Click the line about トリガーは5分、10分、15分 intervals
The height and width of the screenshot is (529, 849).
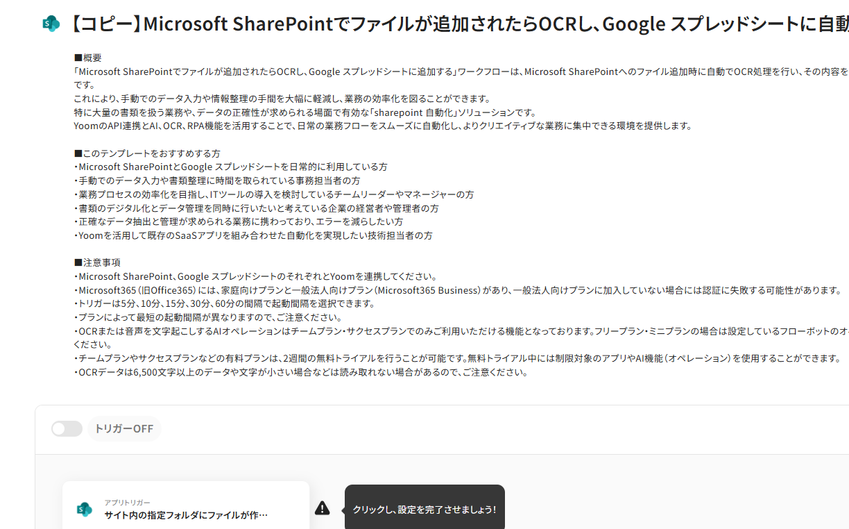224,303
